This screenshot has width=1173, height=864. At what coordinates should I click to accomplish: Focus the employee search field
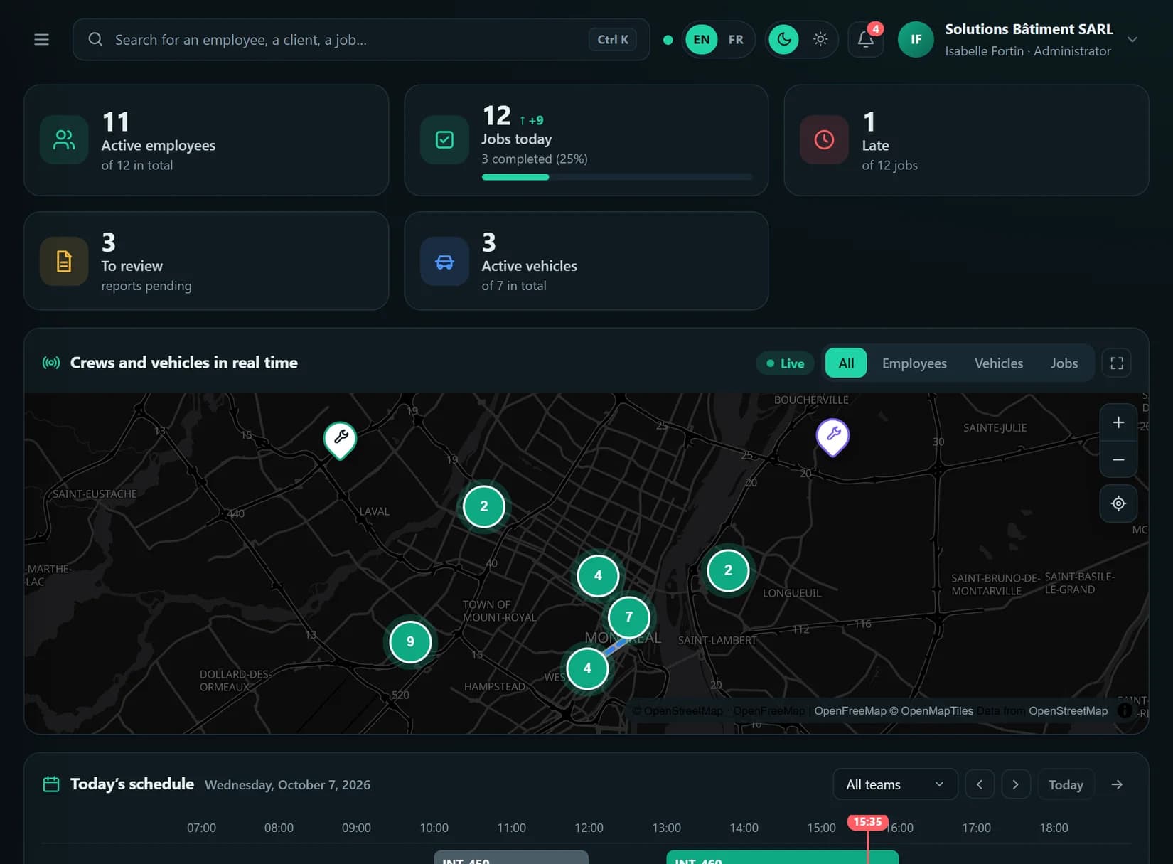pos(361,40)
